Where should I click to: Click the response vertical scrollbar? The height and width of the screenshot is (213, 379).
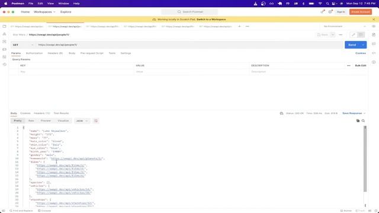[365, 159]
